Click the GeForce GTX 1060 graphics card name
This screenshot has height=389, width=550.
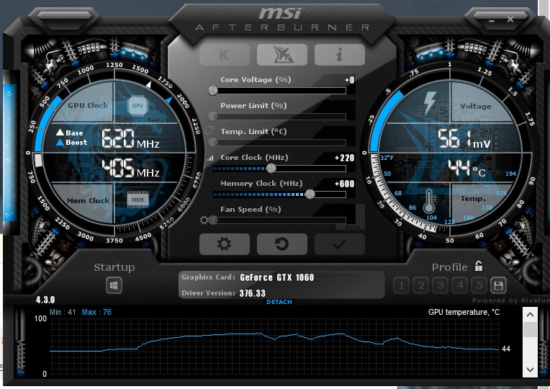click(x=277, y=278)
